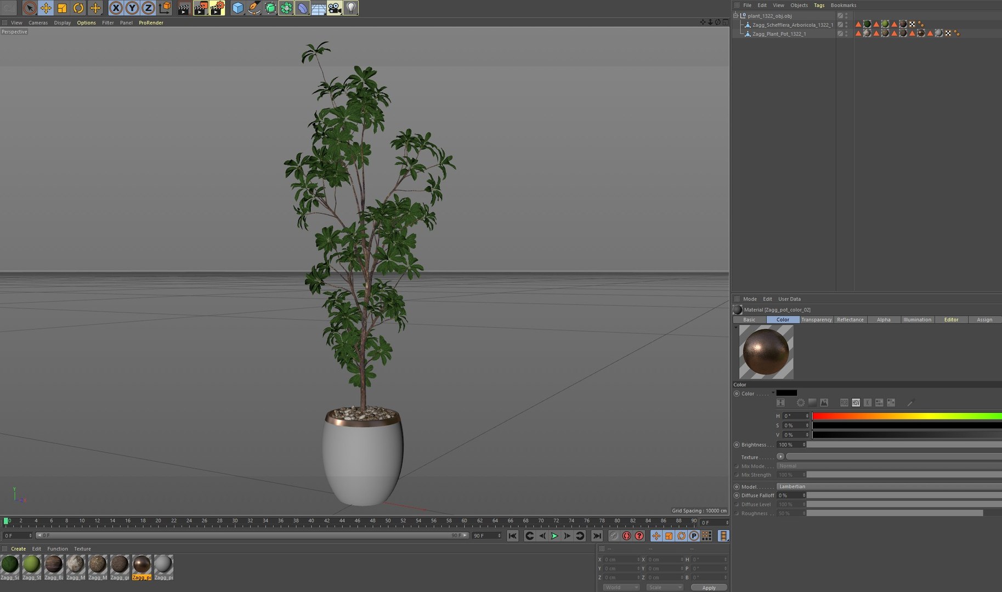
Task: Open the Scale coordinate dropdown
Action: [x=664, y=588]
